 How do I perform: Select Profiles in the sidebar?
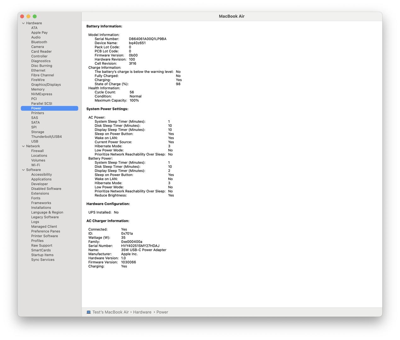point(37,241)
